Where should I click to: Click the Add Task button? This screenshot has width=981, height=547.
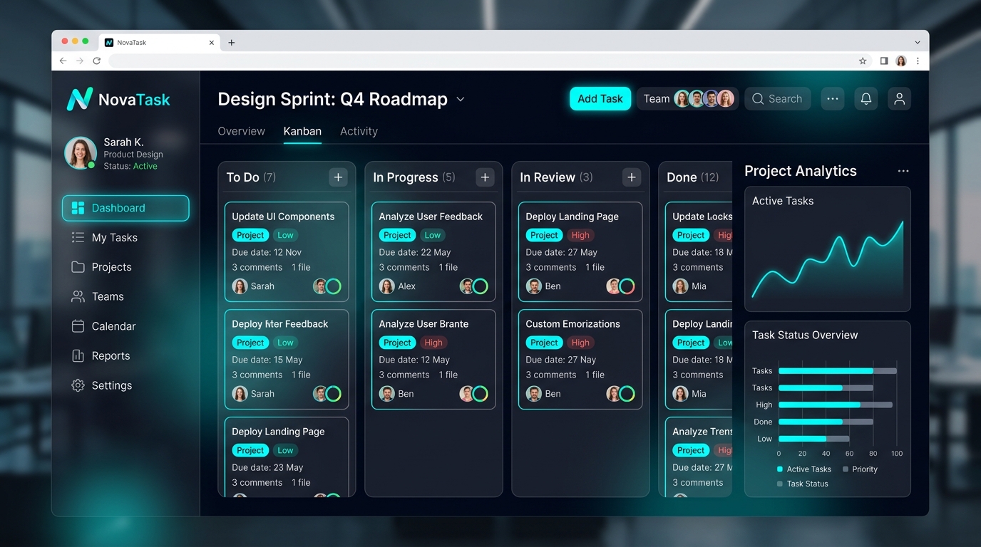600,99
